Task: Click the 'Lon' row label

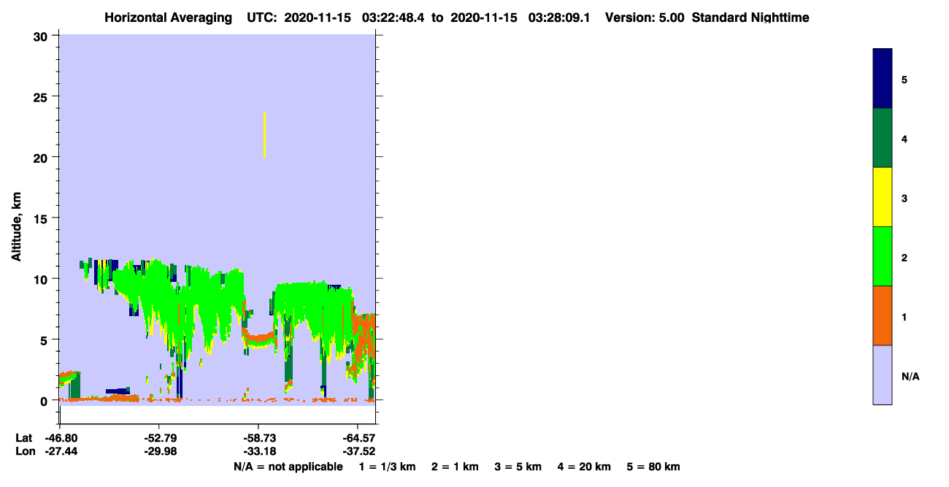Action: pyautogui.click(x=24, y=451)
